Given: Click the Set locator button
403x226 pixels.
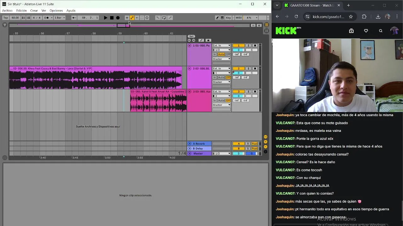Looking at the screenshot, I should (191, 36).
